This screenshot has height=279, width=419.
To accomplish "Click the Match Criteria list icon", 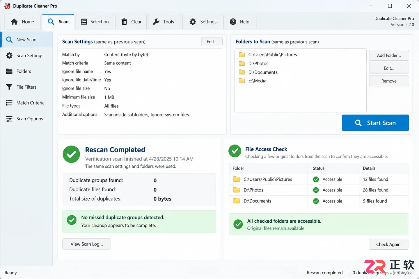I will click(x=9, y=103).
